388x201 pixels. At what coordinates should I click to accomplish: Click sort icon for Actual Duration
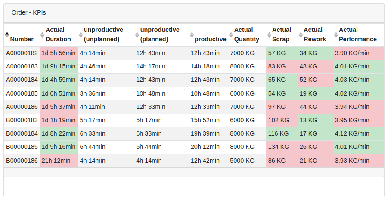(42, 34)
